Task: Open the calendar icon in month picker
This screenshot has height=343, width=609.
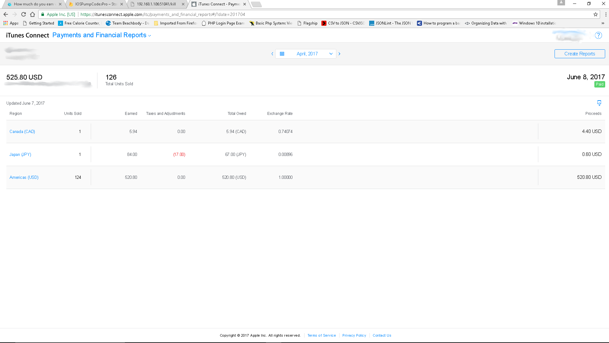Action: tap(282, 54)
